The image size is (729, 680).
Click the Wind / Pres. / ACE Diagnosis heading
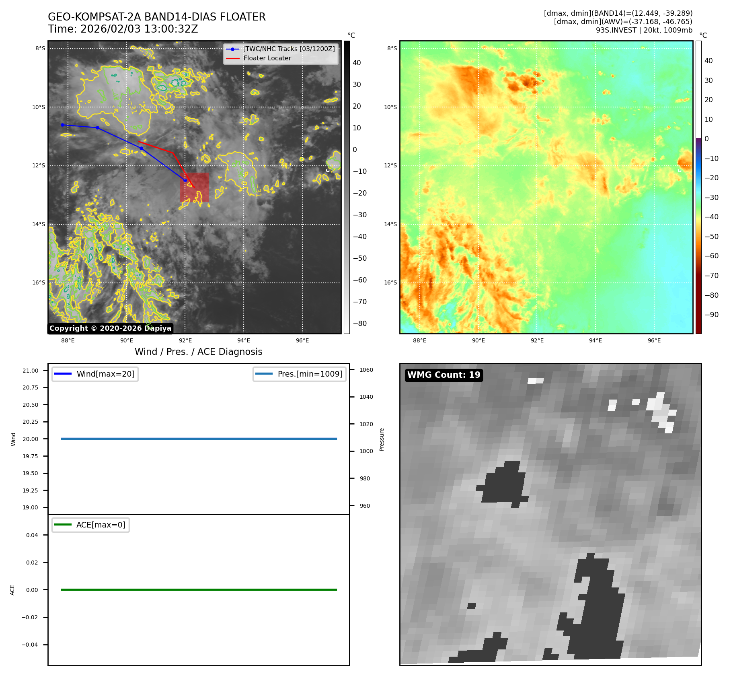click(x=198, y=352)
